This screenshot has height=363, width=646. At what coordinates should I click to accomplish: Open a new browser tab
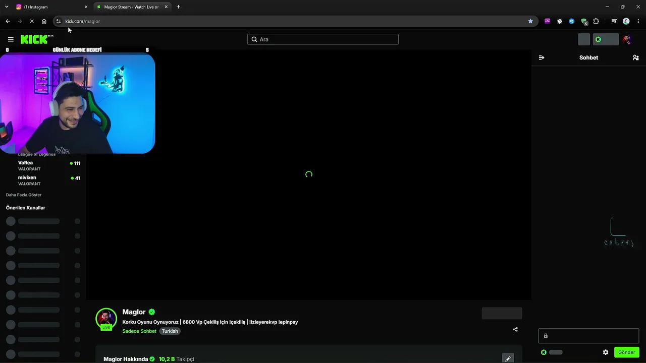click(x=178, y=7)
